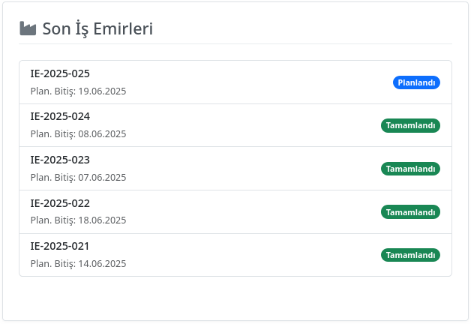Click the factory icon beside Son İş Emirleri
The height and width of the screenshot is (324, 471).
click(28, 28)
